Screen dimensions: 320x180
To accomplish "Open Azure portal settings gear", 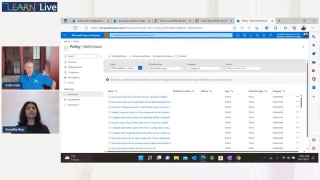I will click(x=257, y=35).
